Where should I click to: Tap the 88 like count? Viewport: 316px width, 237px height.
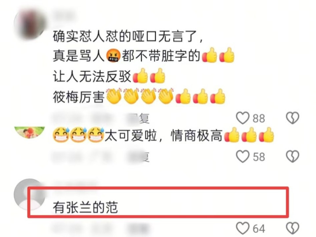click(258, 118)
